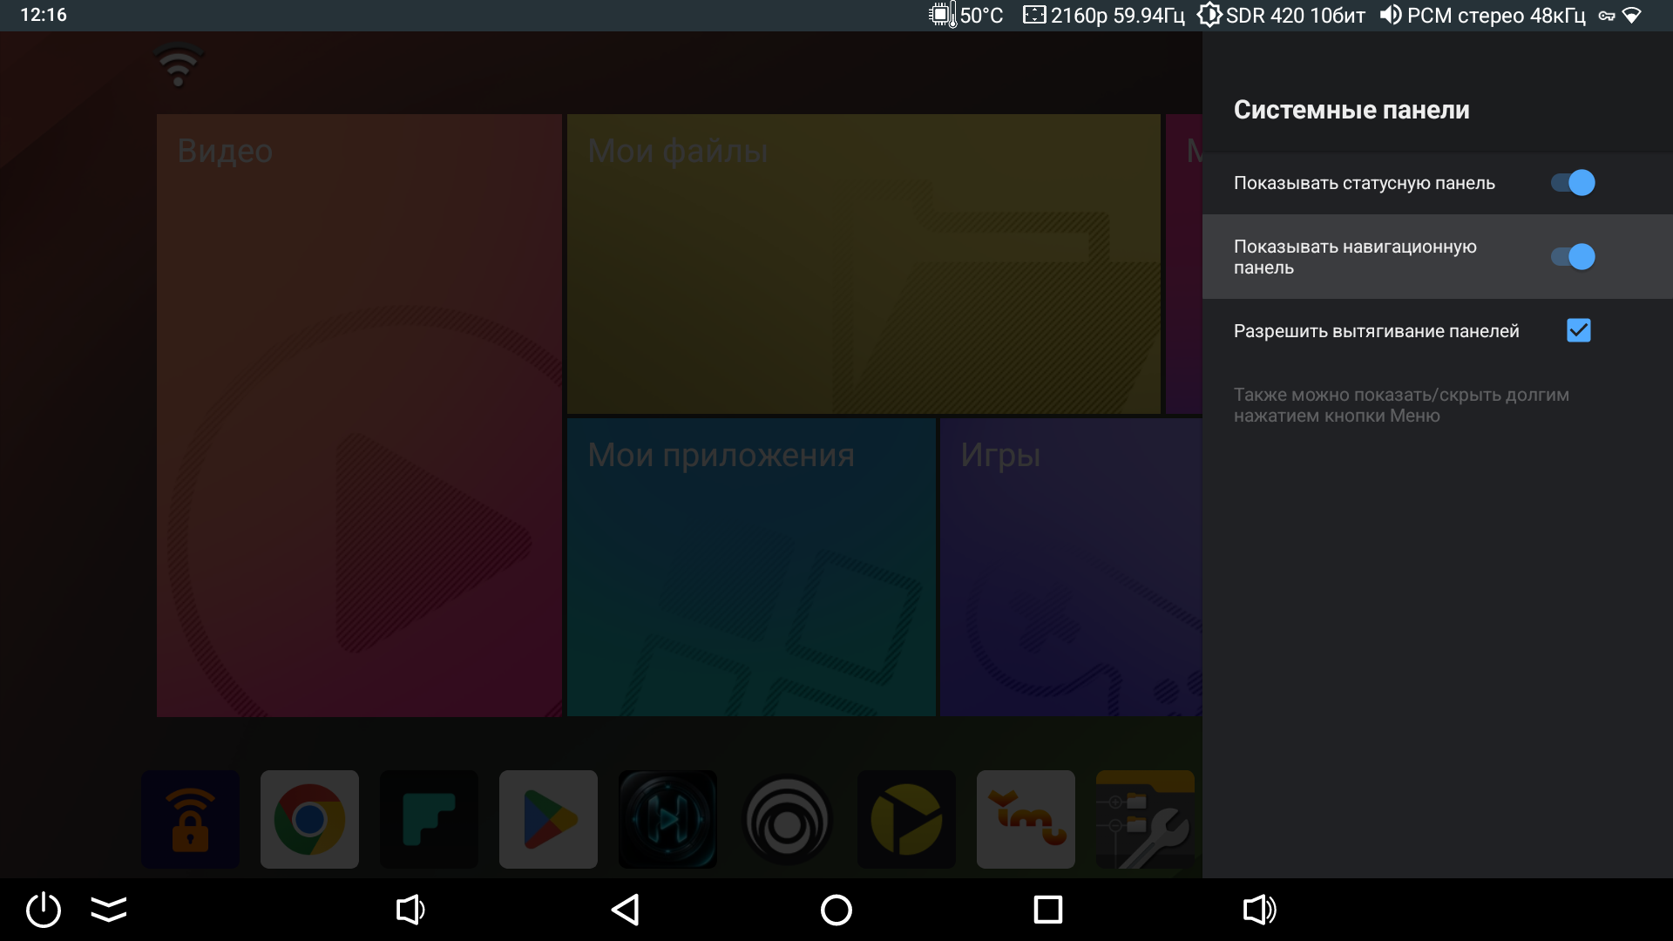The height and width of the screenshot is (941, 1673).
Task: Open the VPN lock Wi-Fi app
Action: pos(190,819)
